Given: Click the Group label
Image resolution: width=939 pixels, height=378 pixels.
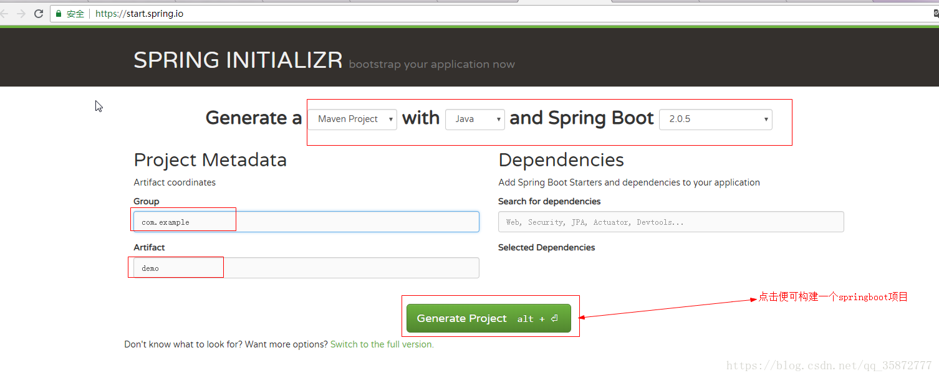Looking at the screenshot, I should point(147,201).
